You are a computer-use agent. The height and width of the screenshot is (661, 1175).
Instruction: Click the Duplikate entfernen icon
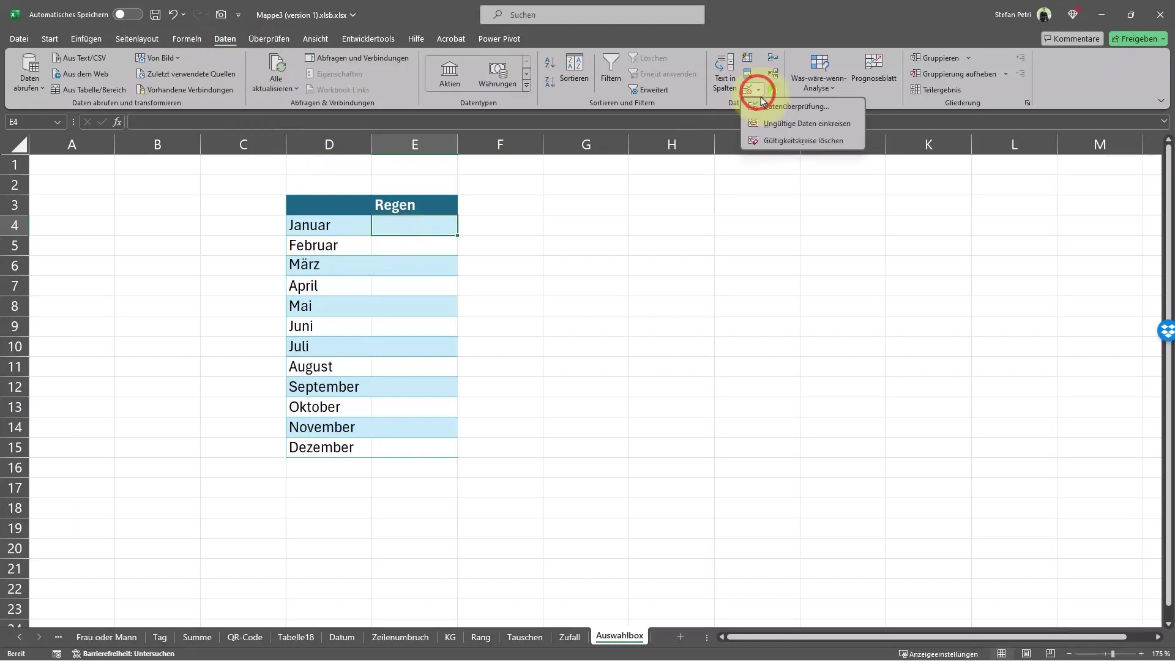coord(747,73)
